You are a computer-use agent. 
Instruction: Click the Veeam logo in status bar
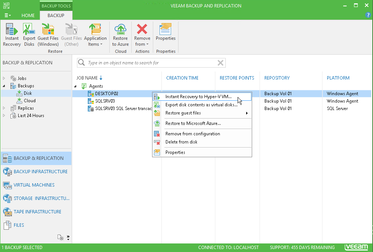click(x=356, y=247)
